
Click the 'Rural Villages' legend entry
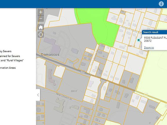12,60
